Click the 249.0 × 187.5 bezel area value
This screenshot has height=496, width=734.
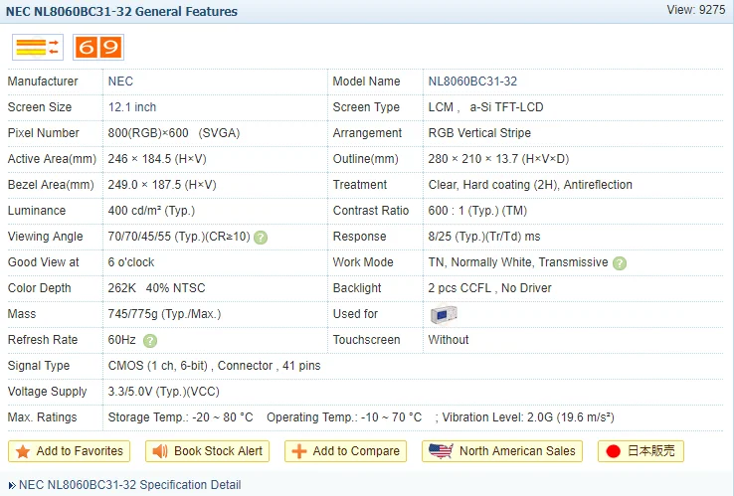(x=162, y=185)
